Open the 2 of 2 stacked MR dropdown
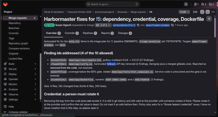The height and width of the screenshot is (117, 218). [x=103, y=25]
